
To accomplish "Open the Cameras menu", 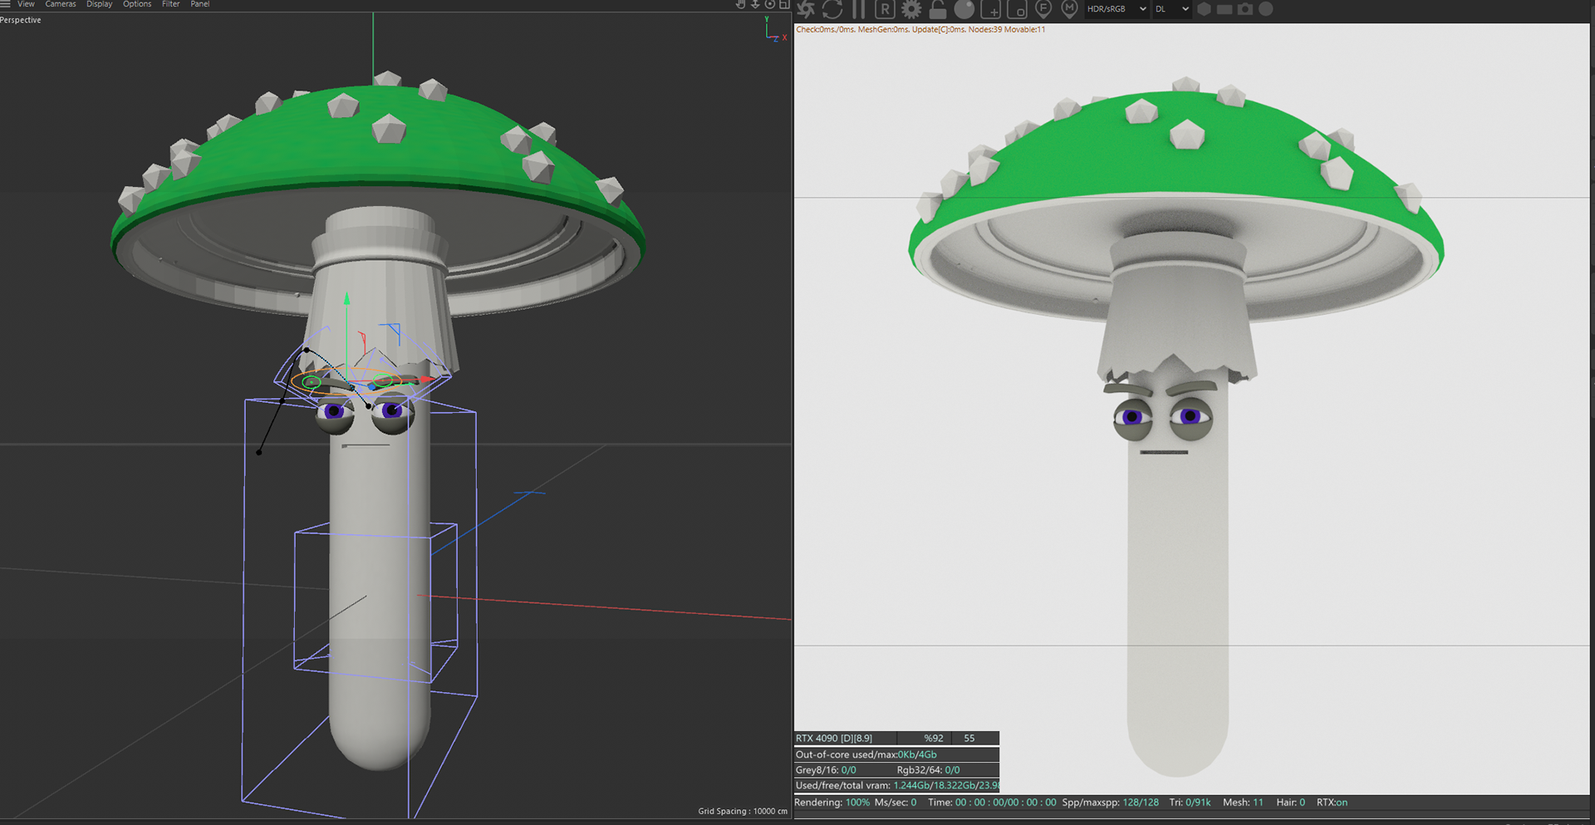I will (61, 4).
